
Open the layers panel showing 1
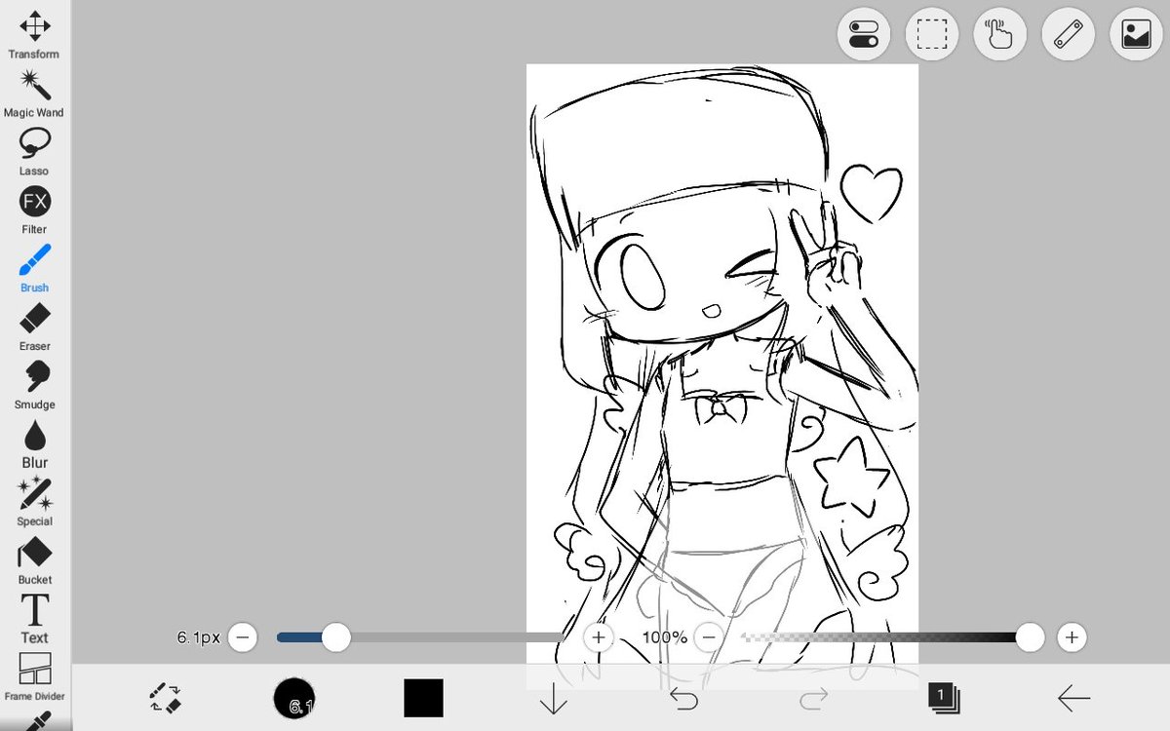[x=943, y=698]
